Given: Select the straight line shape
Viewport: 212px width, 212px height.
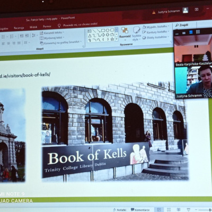Looking at the screenshot, I should pyautogui.click(x=94, y=31).
